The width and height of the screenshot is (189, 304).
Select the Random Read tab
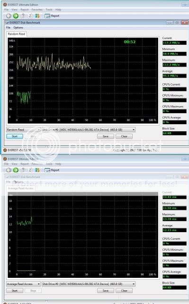coord(17,34)
